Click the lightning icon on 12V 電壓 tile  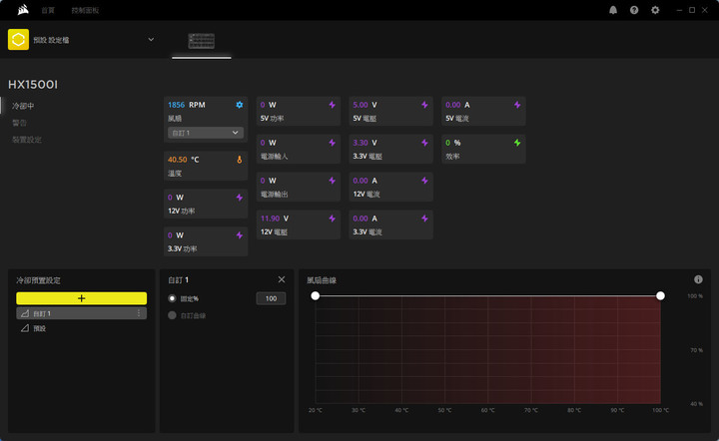point(332,219)
